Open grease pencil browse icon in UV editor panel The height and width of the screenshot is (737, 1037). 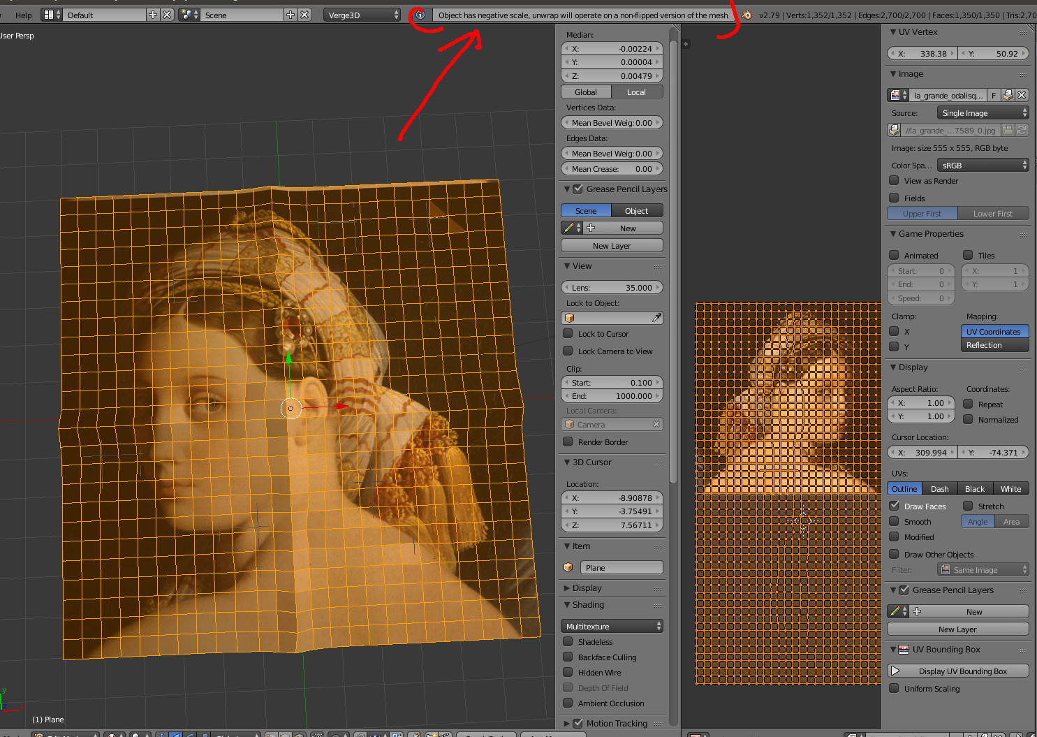(x=898, y=611)
